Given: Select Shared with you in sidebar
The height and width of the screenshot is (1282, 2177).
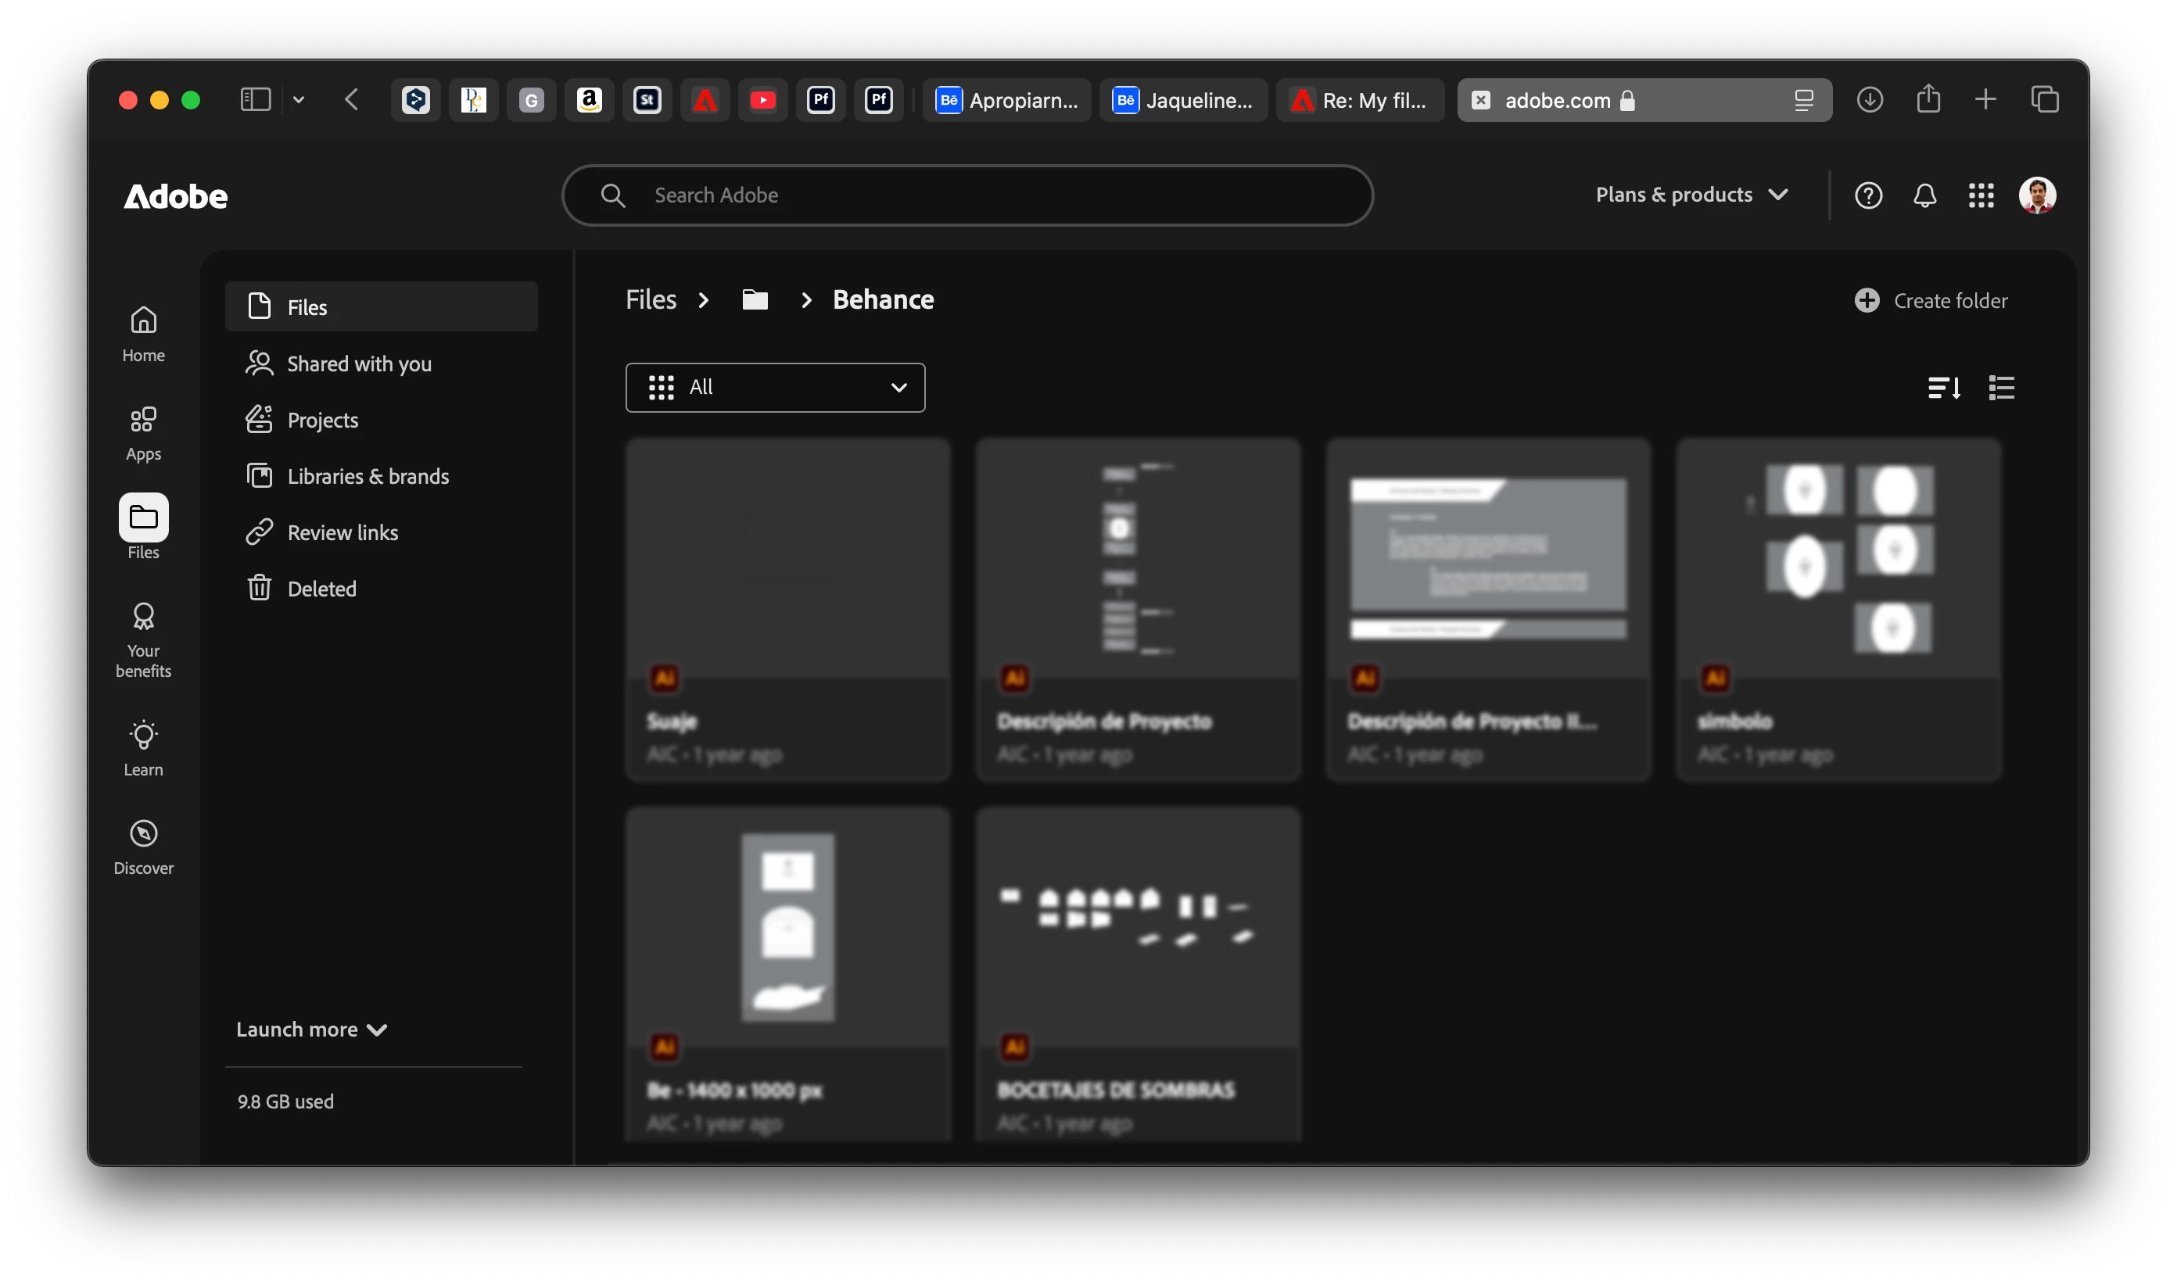Looking at the screenshot, I should [358, 364].
